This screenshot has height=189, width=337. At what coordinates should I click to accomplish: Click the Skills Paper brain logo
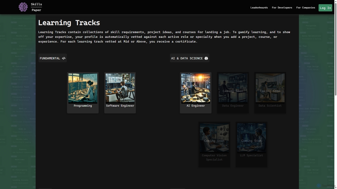coord(23,7)
